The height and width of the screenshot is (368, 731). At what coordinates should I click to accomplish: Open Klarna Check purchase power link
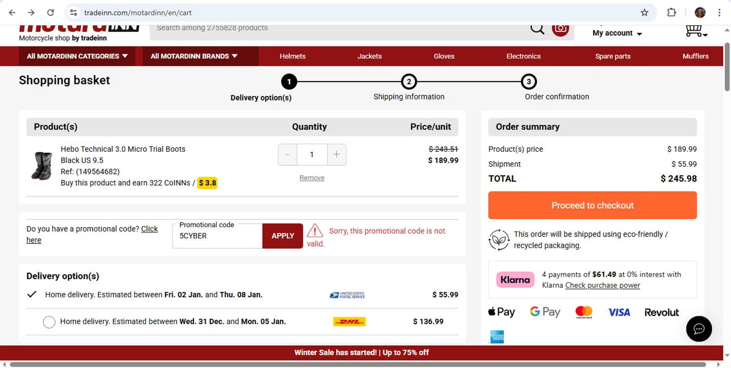(x=602, y=286)
